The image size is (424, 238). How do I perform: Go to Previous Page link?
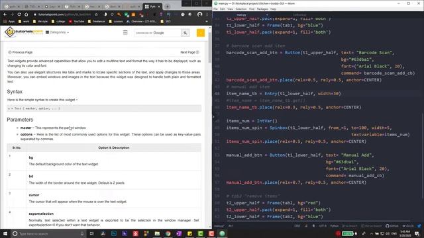(21, 52)
